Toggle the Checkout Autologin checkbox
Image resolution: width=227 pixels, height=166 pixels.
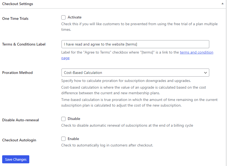63,139
